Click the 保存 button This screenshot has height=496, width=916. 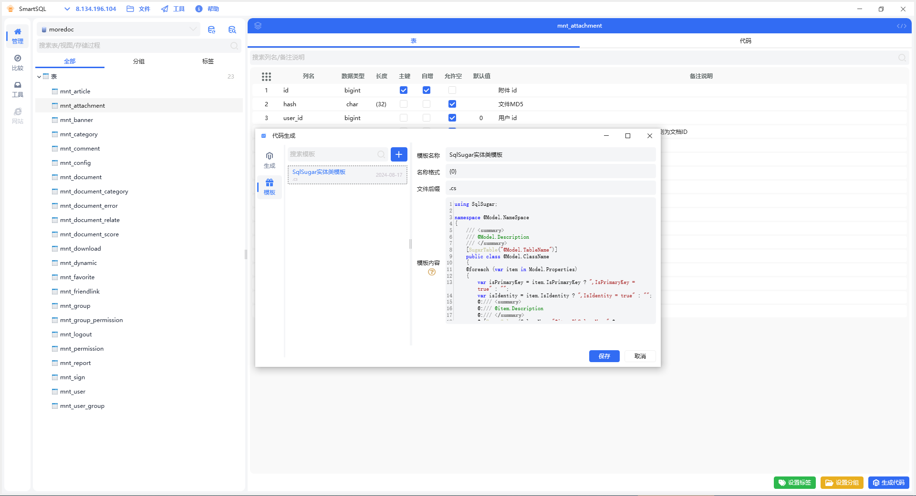point(604,356)
